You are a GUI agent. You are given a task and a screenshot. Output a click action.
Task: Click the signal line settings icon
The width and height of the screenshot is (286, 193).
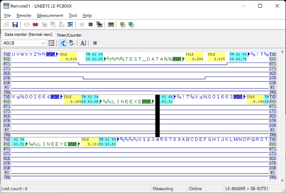coord(72,43)
